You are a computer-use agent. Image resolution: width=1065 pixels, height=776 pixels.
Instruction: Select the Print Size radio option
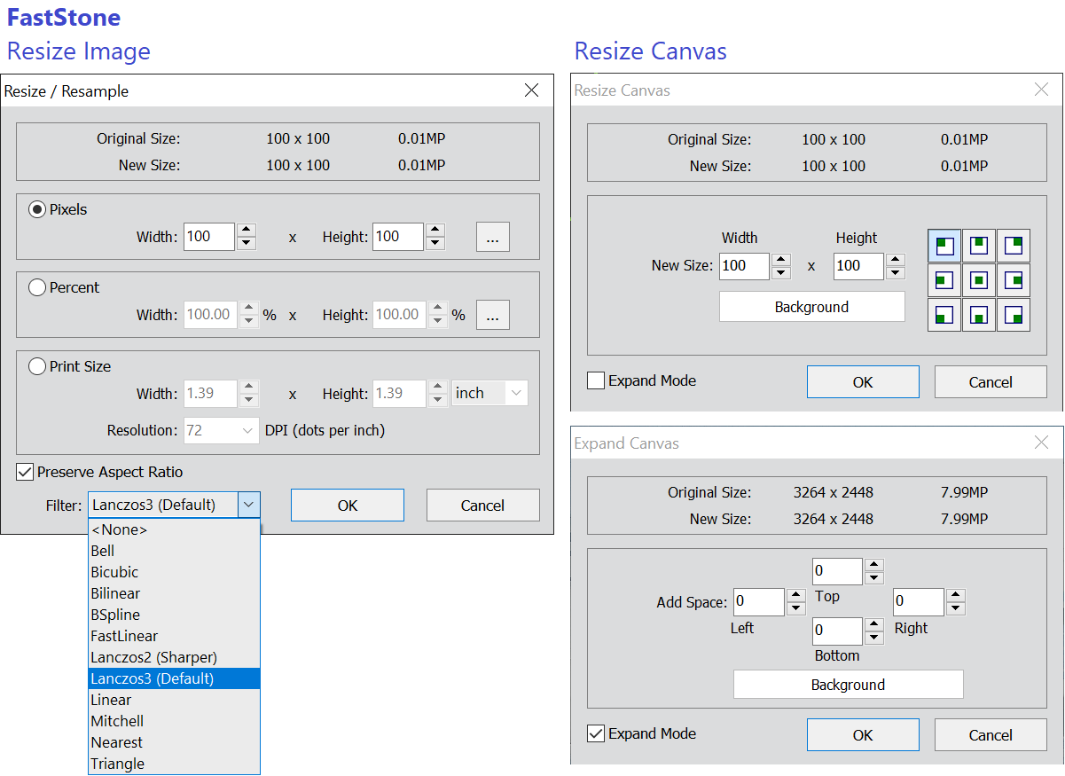coord(37,366)
